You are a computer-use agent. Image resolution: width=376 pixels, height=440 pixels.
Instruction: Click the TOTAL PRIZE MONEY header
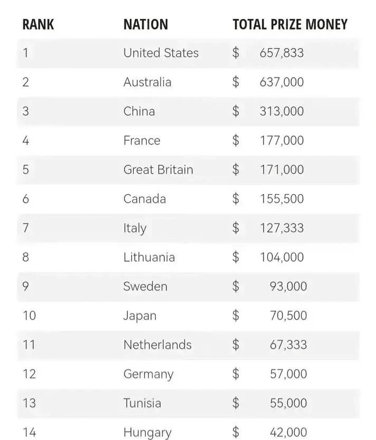click(290, 24)
